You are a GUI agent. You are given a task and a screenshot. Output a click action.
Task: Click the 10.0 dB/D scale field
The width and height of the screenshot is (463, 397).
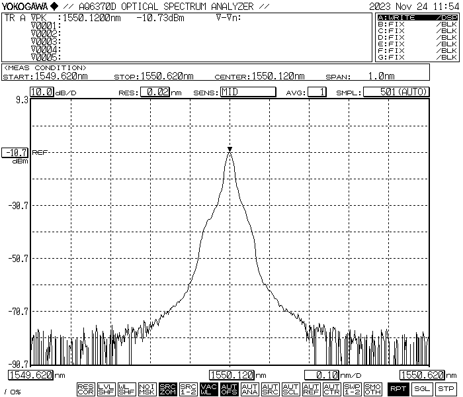42,92
